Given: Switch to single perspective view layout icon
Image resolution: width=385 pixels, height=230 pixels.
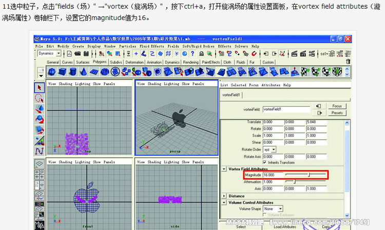Looking at the screenshot, I should [40, 164].
